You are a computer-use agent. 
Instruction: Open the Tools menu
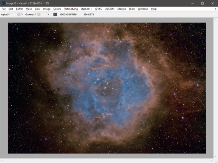click(x=132, y=9)
